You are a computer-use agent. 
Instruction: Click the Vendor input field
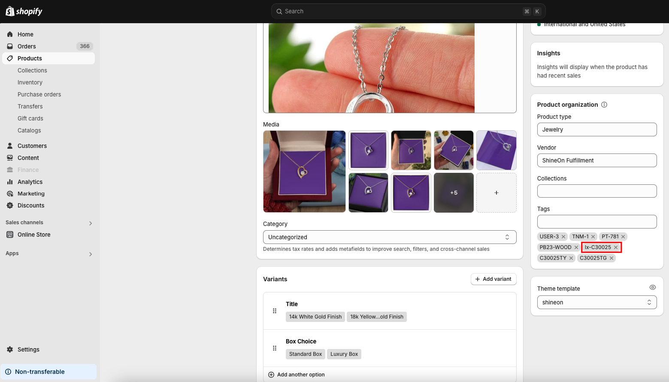pyautogui.click(x=597, y=160)
